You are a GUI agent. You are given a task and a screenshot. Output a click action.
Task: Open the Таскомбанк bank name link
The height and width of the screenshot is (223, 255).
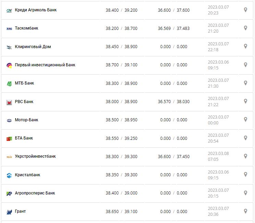tap(26, 28)
